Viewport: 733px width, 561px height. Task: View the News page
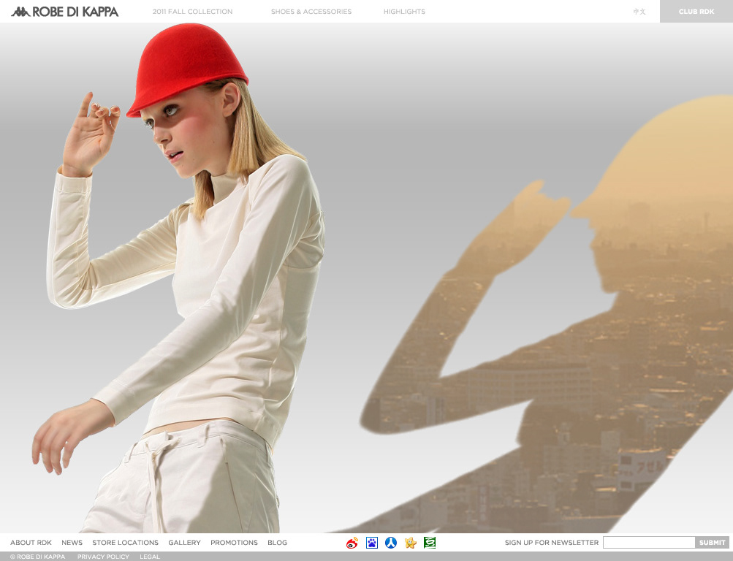72,543
